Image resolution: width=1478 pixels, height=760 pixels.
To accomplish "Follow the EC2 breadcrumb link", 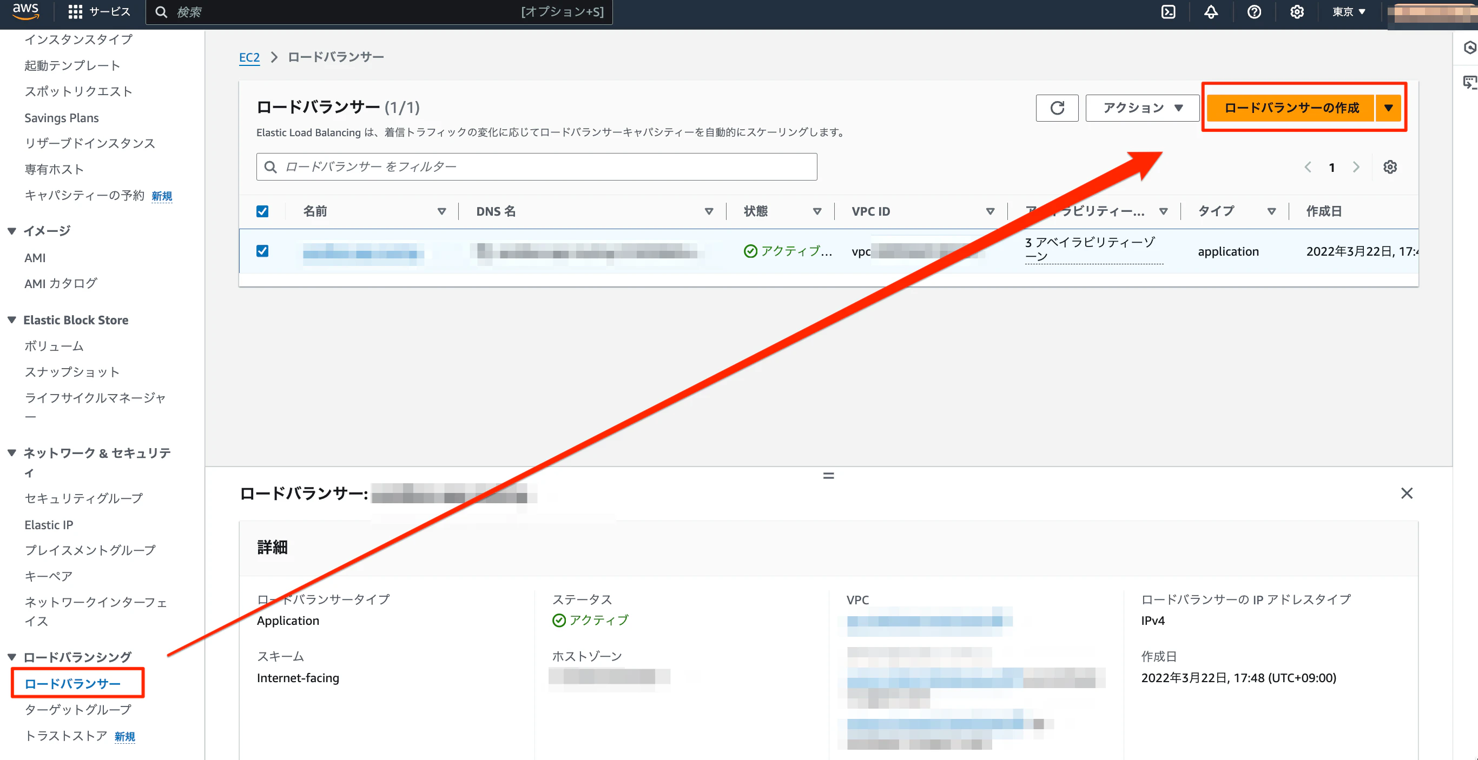I will 249,57.
